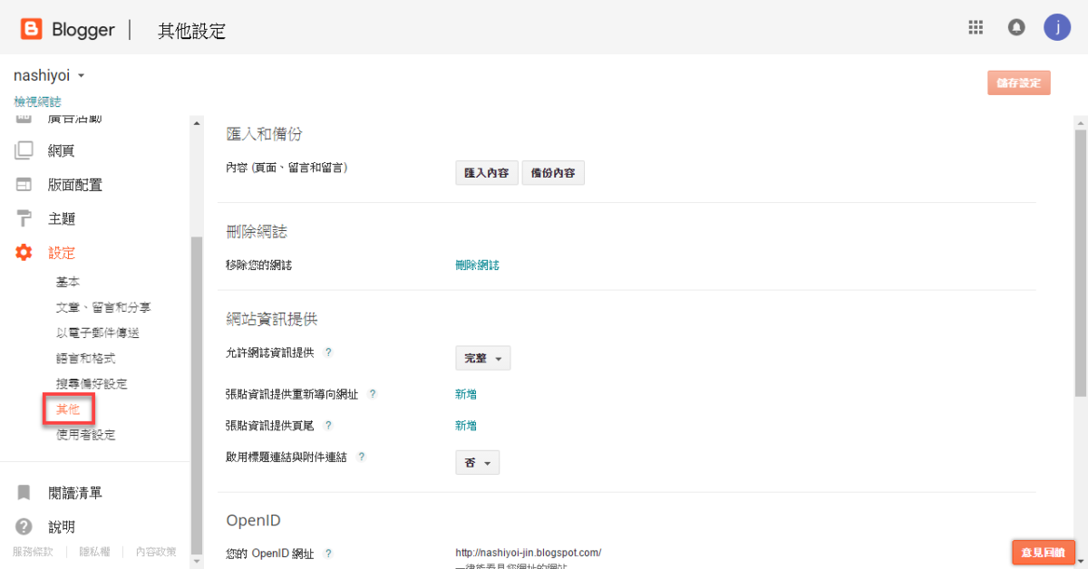
Task: Click the Blogger logo icon
Action: click(x=32, y=29)
